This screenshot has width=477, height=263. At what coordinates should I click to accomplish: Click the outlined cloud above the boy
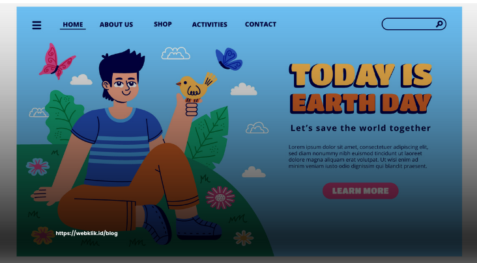[175, 53]
